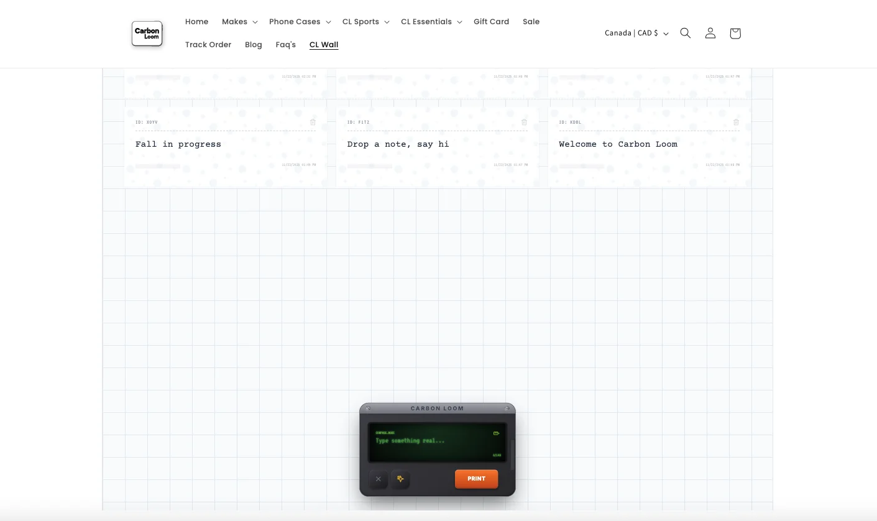Click the orange PRINT button
877x521 pixels.
click(x=476, y=479)
